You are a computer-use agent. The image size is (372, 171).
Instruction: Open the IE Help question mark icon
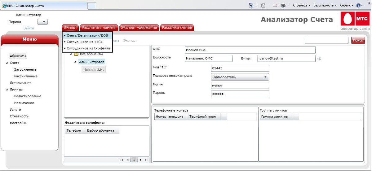(x=358, y=5)
